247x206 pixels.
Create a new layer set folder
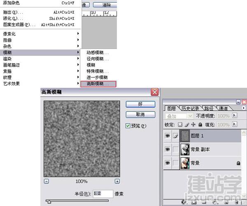[x=204, y=202]
